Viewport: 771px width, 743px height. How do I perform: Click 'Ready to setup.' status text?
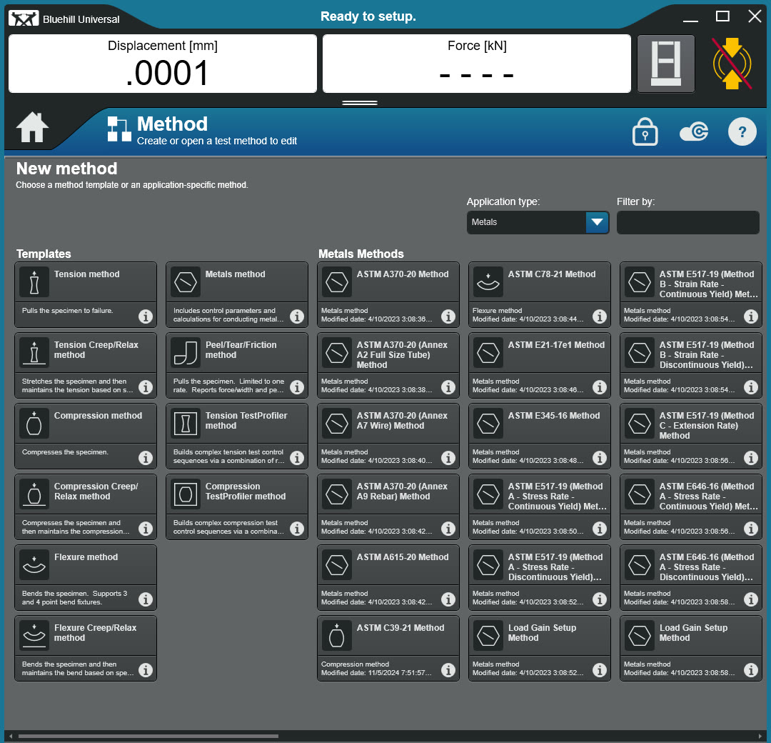click(368, 16)
